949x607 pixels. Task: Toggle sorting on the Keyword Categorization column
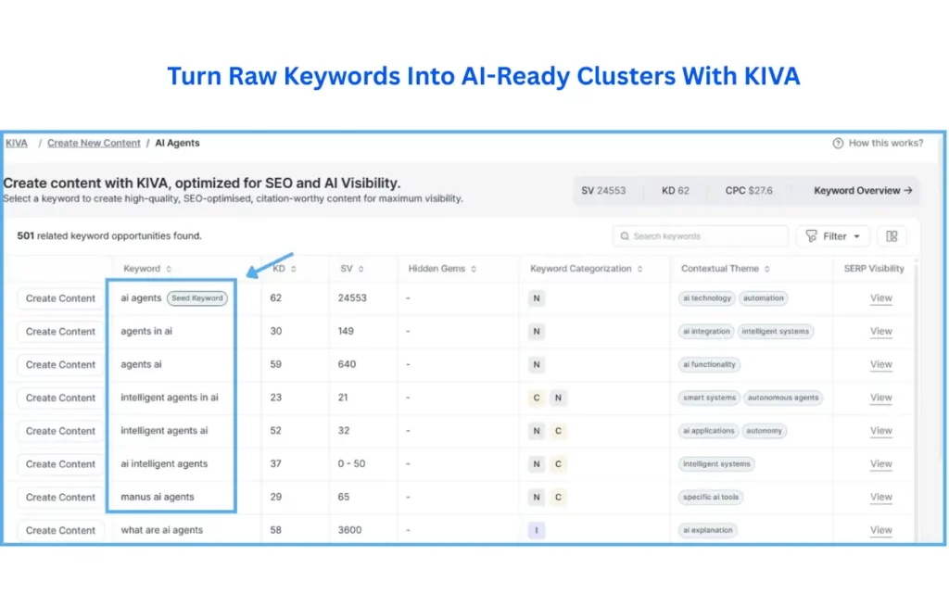(x=639, y=268)
